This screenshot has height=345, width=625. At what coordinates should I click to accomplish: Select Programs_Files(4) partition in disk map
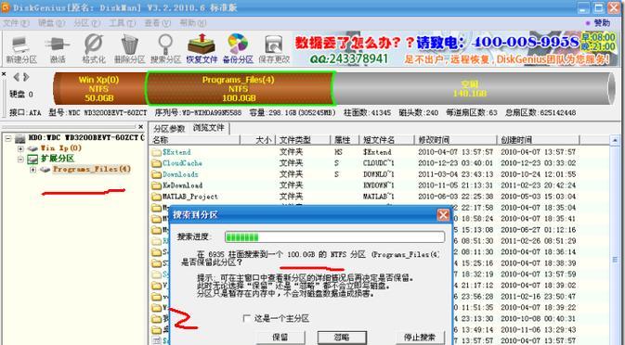pos(240,89)
